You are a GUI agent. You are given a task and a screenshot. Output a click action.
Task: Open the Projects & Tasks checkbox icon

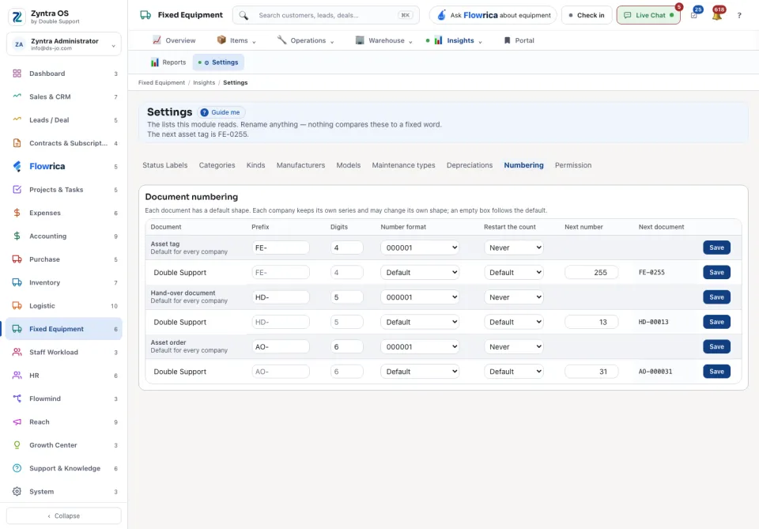17,189
